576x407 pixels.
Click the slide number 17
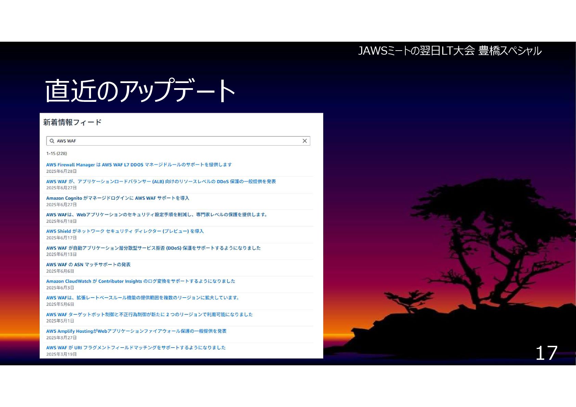point(546,353)
